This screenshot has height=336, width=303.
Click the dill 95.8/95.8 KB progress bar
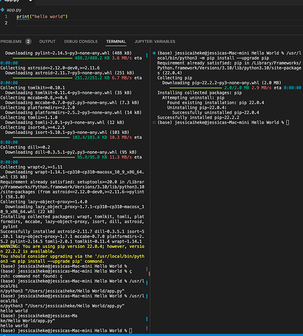point(44,157)
